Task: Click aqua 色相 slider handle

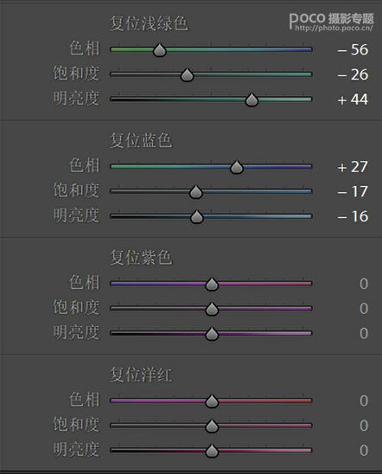Action: tap(159, 50)
